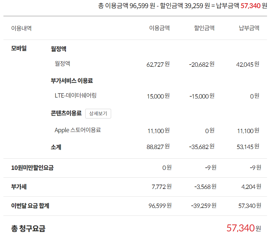Click the 총 청구요금 label
The width and height of the screenshot is (272, 241).
click(28, 228)
